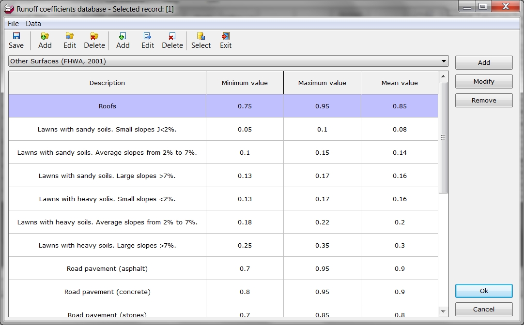524x325 pixels.
Task: Click the table scrollbar up arrow
Action: pyautogui.click(x=443, y=76)
